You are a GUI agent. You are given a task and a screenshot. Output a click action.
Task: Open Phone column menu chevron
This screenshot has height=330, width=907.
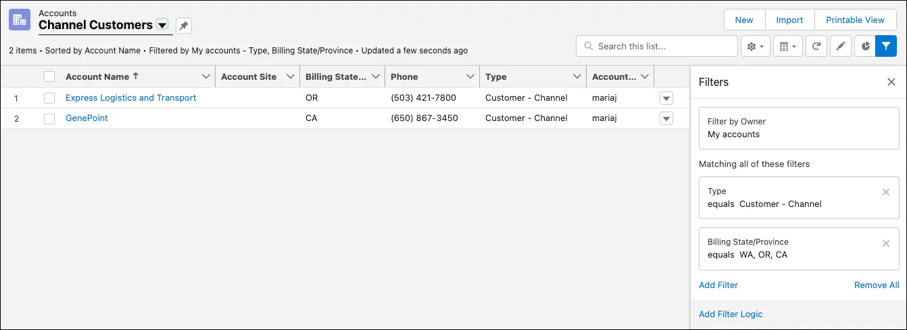[x=470, y=76]
